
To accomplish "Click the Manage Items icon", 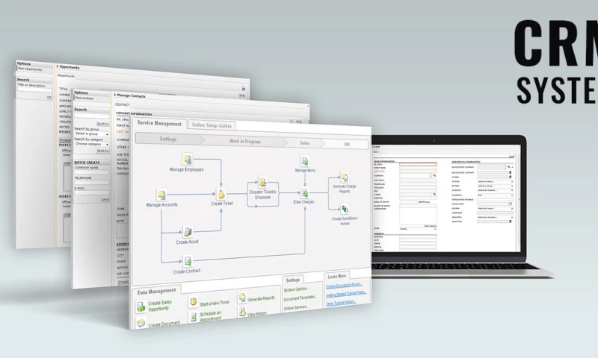I will 305,161.
